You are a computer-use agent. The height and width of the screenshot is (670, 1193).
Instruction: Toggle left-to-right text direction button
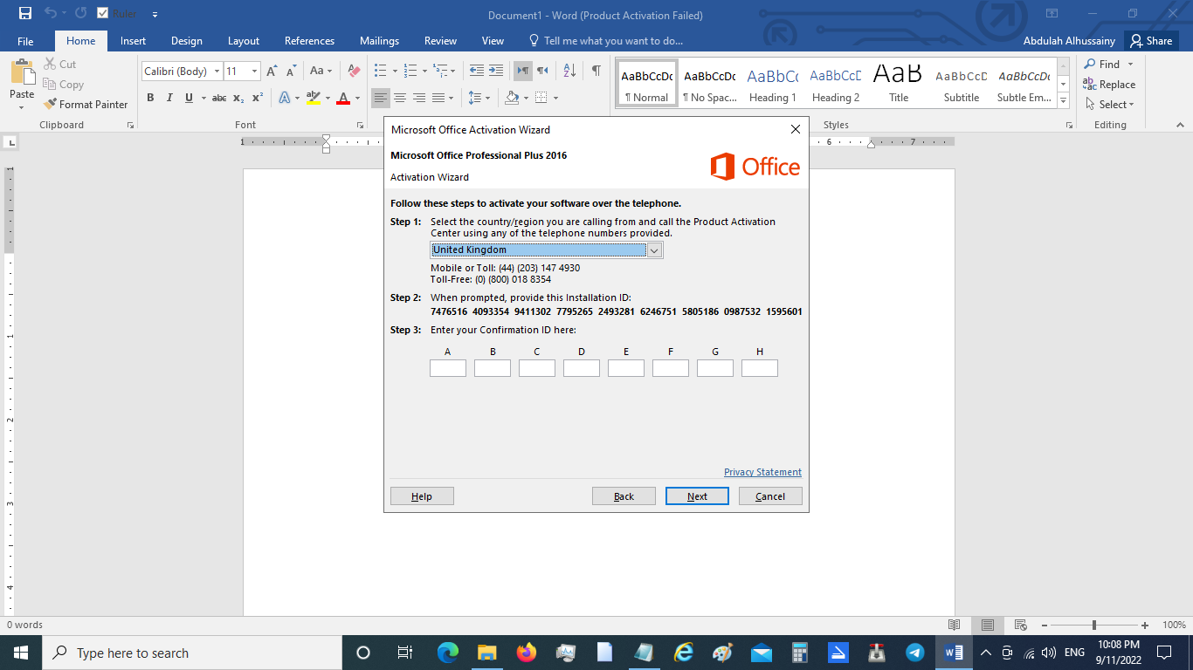pyautogui.click(x=523, y=71)
